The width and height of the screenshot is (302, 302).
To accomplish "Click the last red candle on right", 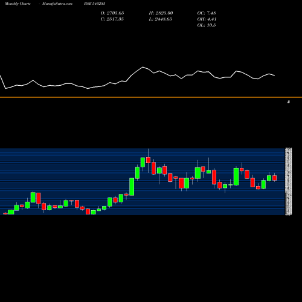I will [275, 178].
